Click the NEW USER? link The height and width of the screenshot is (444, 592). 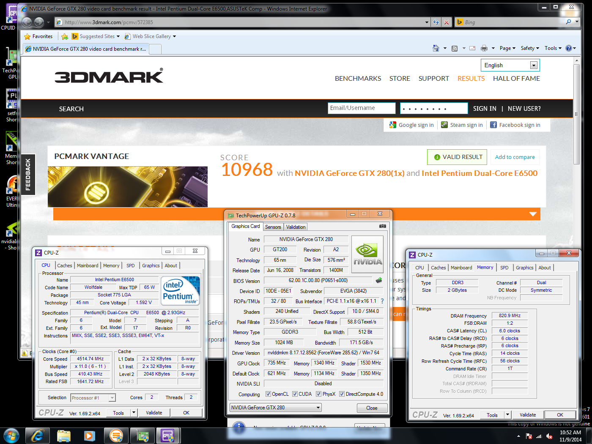pos(524,109)
